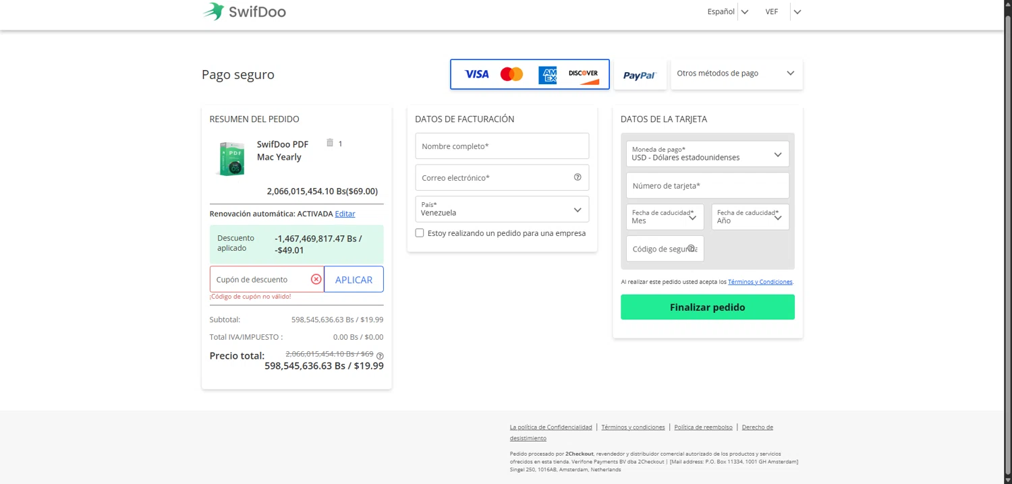The image size is (1012, 484).
Task: Select the Visa card icon
Action: [x=476, y=74]
